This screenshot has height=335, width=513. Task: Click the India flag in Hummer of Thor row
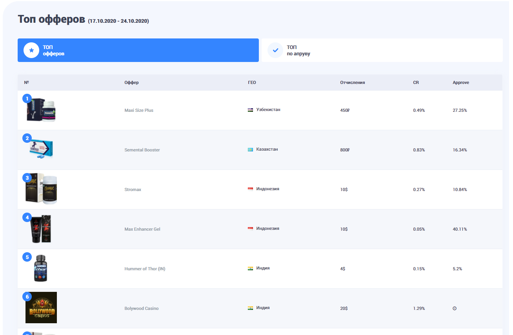click(x=250, y=268)
